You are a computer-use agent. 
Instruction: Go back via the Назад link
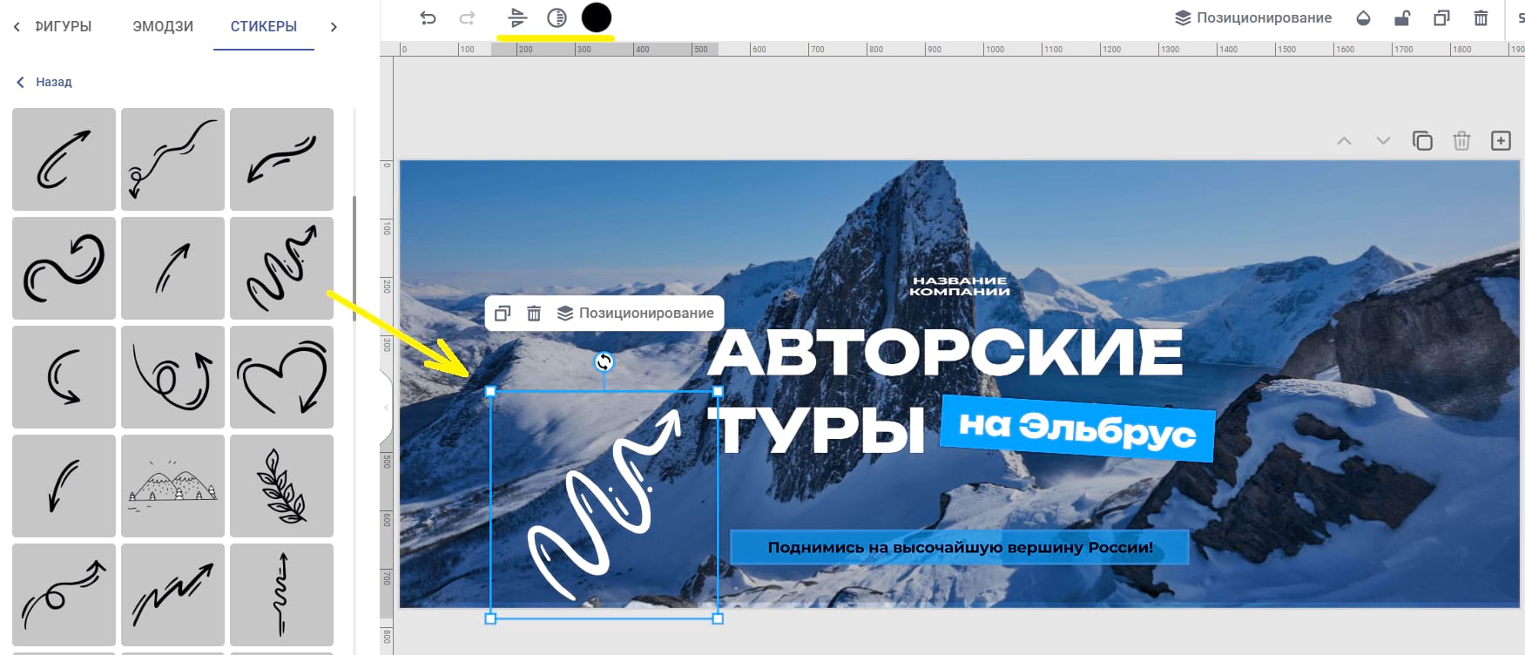[x=44, y=82]
